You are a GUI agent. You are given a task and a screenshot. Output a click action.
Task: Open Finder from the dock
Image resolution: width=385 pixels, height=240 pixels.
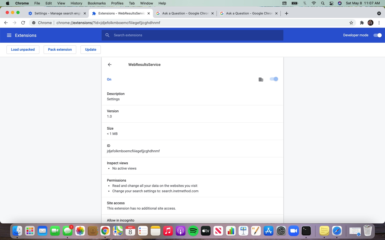coord(17,231)
